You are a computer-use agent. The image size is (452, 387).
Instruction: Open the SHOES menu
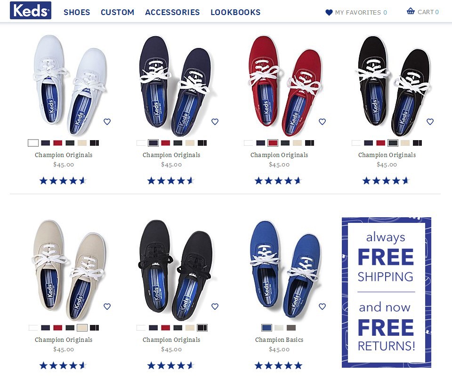coord(77,12)
